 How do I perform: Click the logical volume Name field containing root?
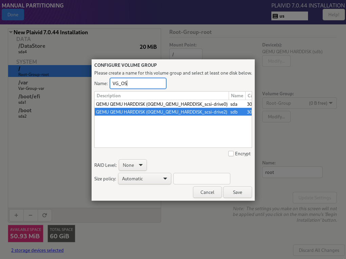pyautogui.click(x=292, y=172)
